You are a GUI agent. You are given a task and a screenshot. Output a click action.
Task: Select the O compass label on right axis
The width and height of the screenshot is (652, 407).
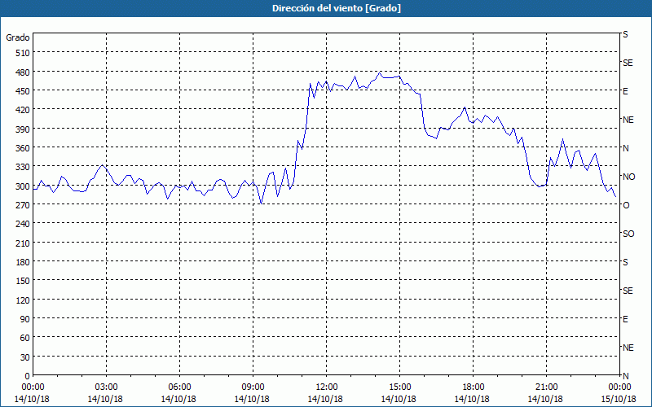626,205
